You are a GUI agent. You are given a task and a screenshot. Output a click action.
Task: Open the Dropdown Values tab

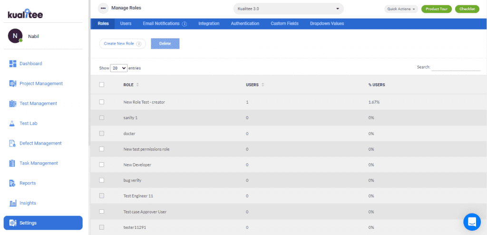coord(327,24)
